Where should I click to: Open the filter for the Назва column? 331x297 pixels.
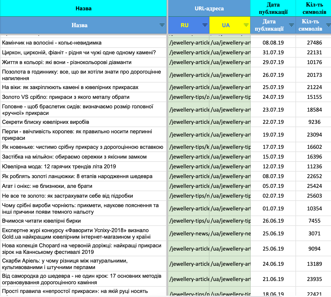162,25
